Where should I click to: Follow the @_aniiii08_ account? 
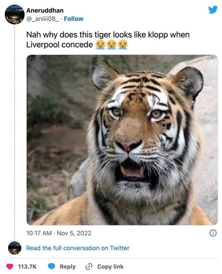[x=74, y=19]
